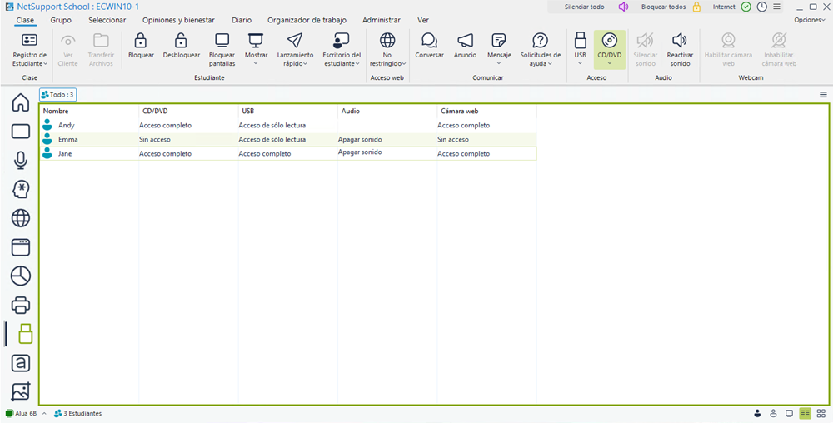
Task: Open the Administrar tab
Action: tap(382, 20)
